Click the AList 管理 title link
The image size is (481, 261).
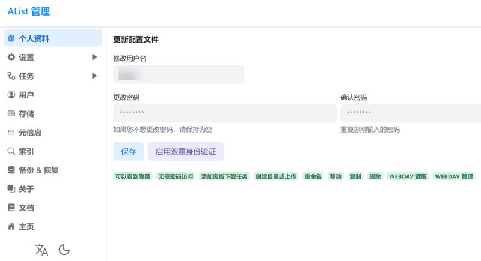(x=29, y=11)
